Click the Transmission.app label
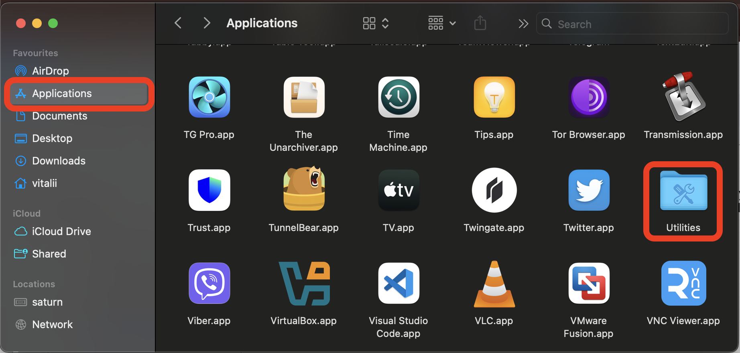Image resolution: width=740 pixels, height=353 pixels. click(x=683, y=135)
